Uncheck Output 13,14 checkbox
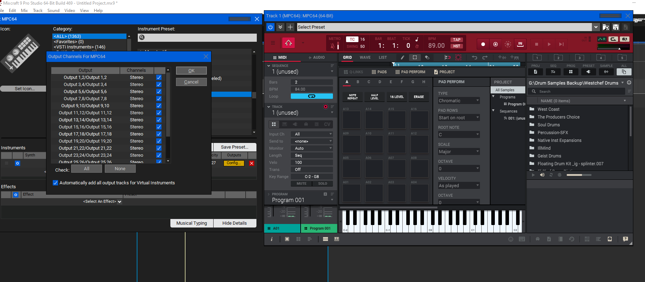The image size is (645, 282). point(159,120)
